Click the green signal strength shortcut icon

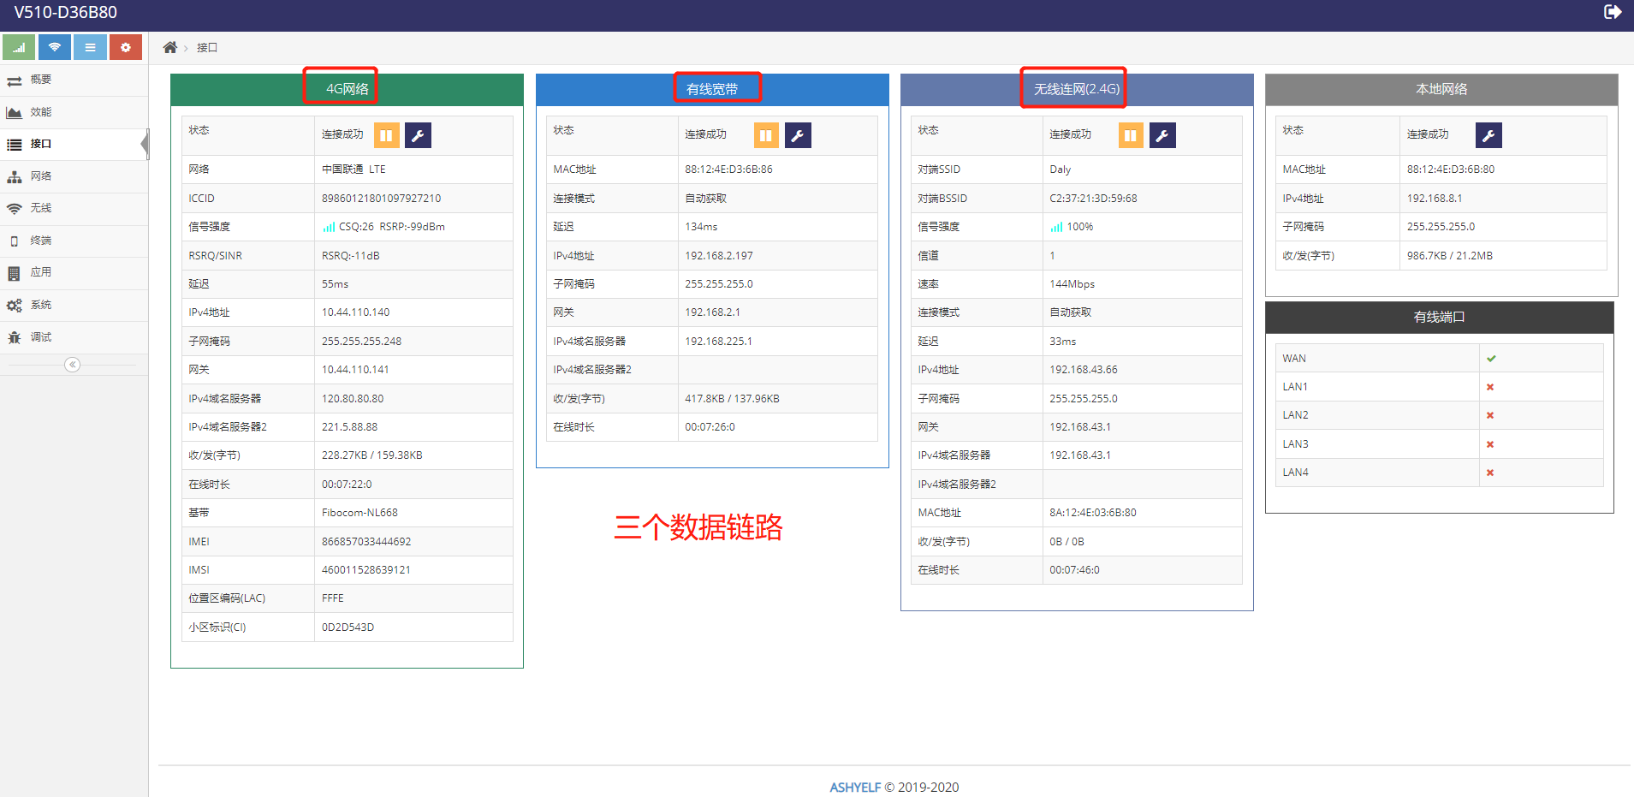(19, 47)
